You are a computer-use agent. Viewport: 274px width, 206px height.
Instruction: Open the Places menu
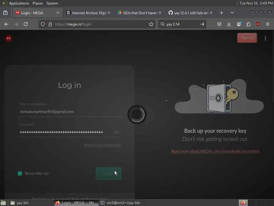(x=38, y=3)
